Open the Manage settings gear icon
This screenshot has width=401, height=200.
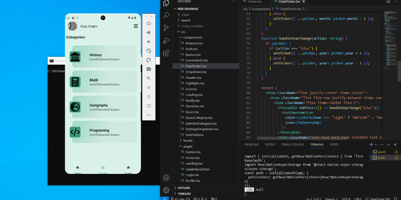(166, 190)
